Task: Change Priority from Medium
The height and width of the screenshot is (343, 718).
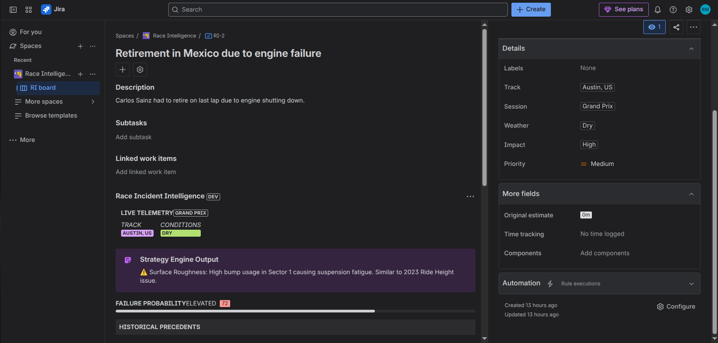Action: [597, 164]
